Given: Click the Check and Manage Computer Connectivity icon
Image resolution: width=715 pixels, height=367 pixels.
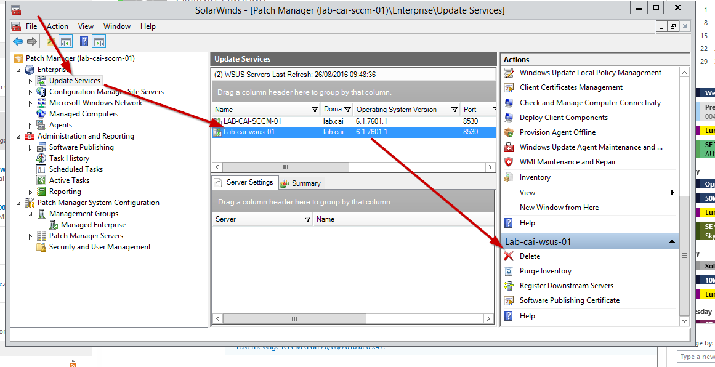Looking at the screenshot, I should pyautogui.click(x=509, y=103).
